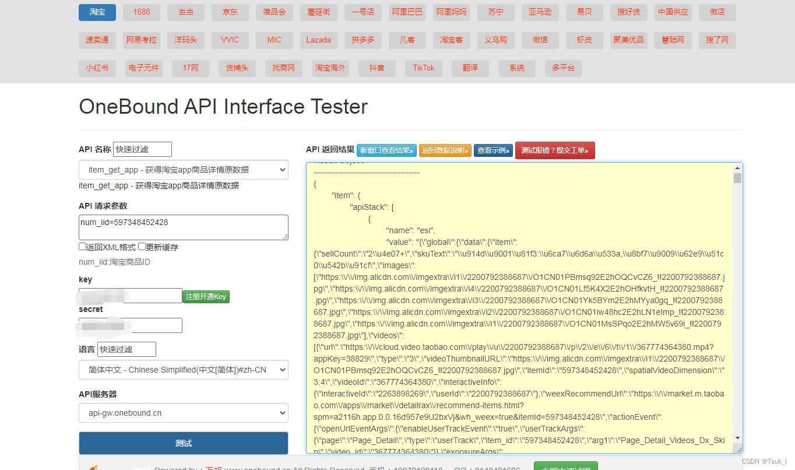This screenshot has width=795, height=470.
Task: Open the 中国供应 platform tab
Action: (x=673, y=12)
